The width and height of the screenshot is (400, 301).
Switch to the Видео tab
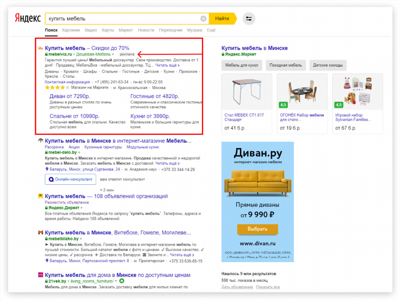91,30
